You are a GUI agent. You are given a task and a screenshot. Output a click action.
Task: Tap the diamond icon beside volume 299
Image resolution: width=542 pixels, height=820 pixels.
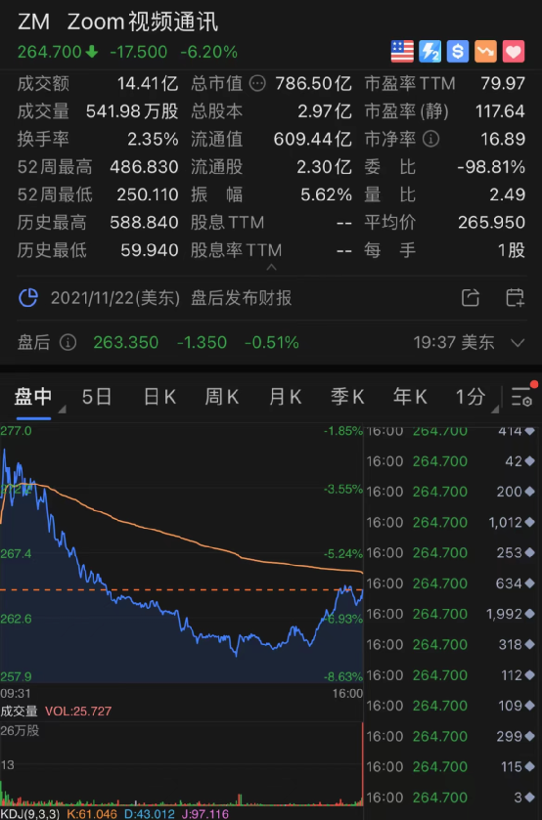[x=530, y=736]
